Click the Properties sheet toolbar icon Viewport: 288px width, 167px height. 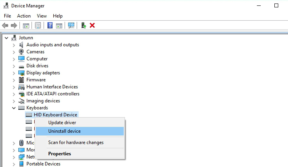(x=38, y=25)
